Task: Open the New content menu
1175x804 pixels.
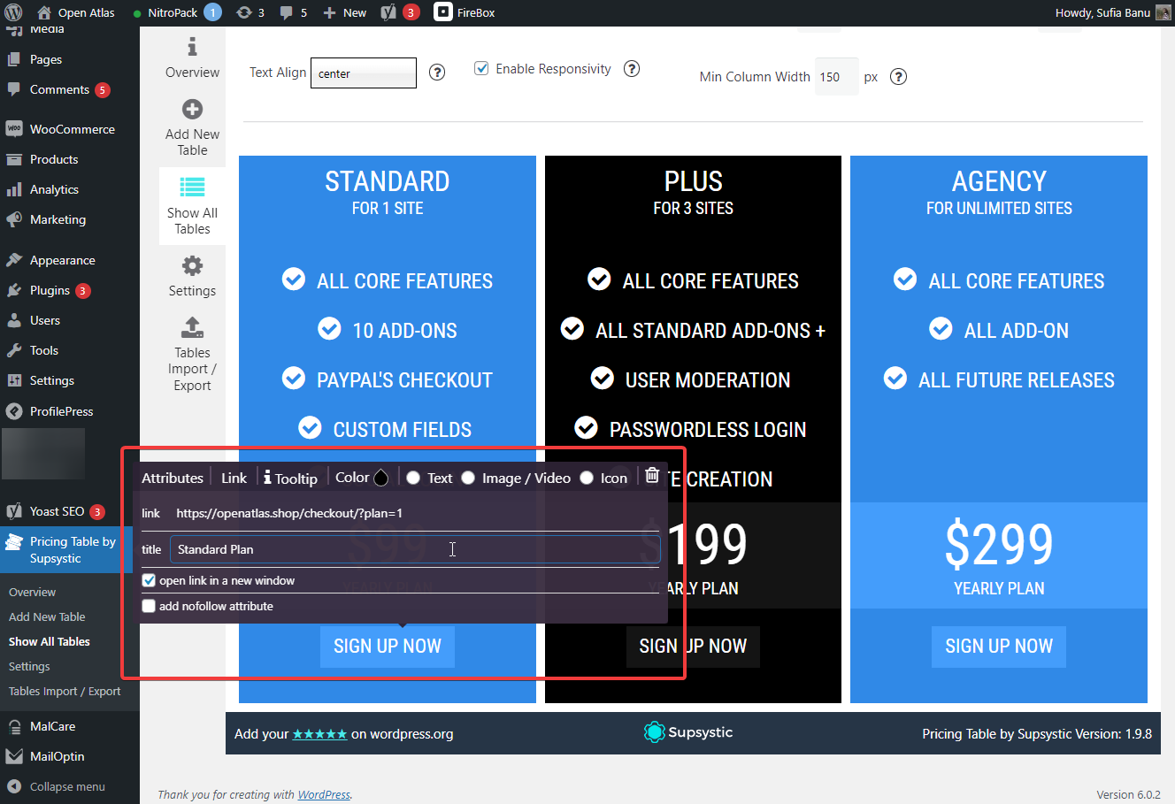Action: 345,12
